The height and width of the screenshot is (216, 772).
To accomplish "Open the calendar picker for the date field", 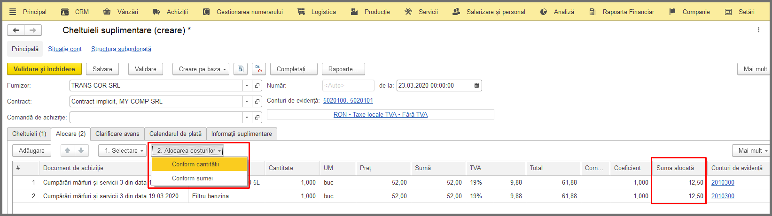I will coord(476,86).
